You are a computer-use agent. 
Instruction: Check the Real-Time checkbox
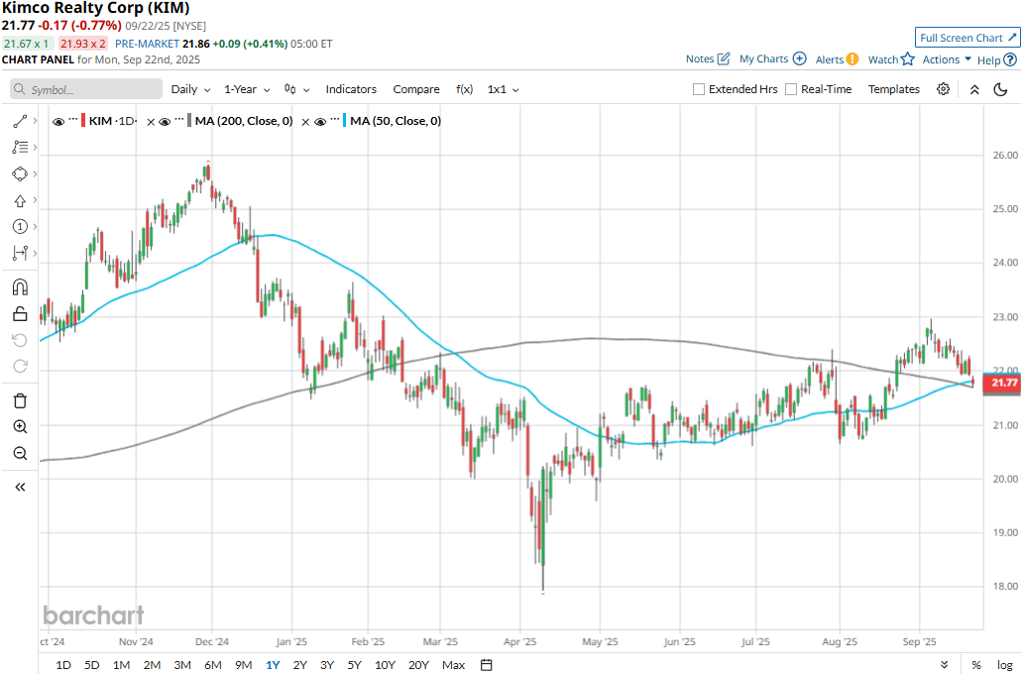point(791,89)
